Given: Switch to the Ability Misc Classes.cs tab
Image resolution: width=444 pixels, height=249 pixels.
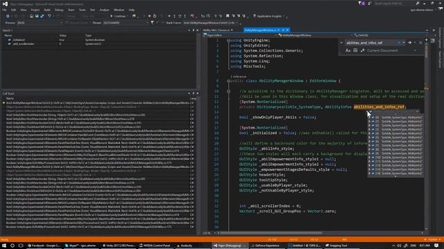Looking at the screenshot, I should [217, 30].
